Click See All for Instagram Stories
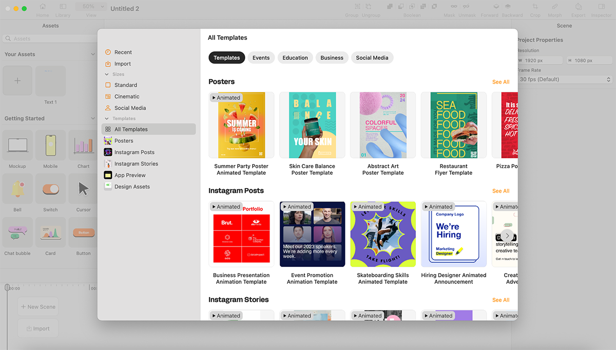Screen dimensions: 616x350 pos(500,300)
